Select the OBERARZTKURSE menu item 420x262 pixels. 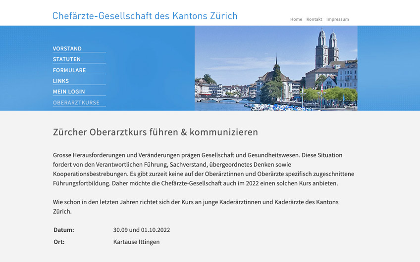(x=76, y=103)
